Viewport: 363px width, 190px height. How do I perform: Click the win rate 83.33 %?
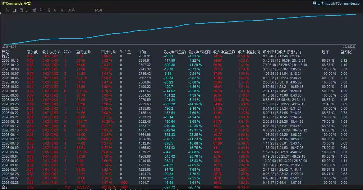329,131
